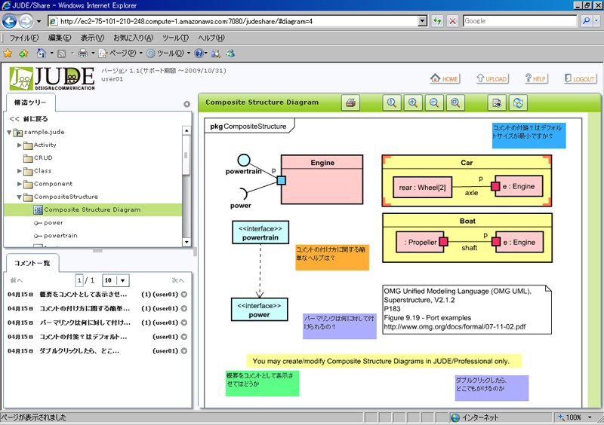Stop page loading with the red X icon
Viewport: 604px width, 425px height.
[x=452, y=21]
